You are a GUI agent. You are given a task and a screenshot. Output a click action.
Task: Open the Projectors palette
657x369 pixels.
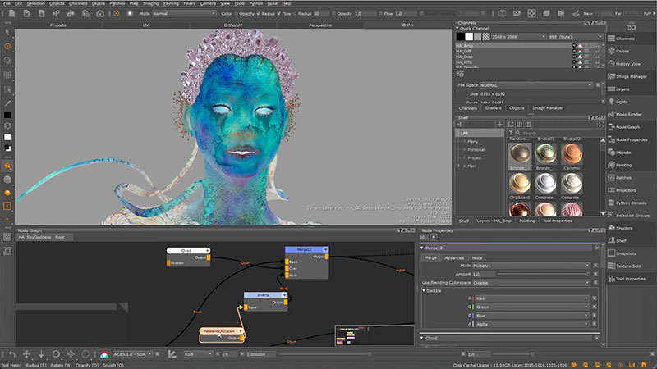627,189
